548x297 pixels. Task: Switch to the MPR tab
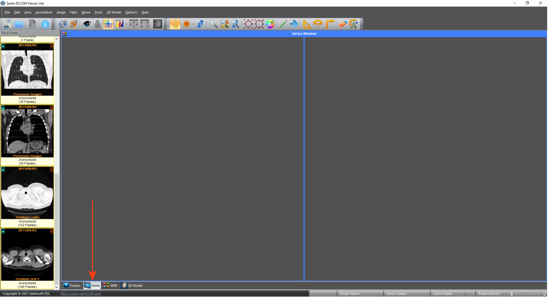(x=110, y=285)
